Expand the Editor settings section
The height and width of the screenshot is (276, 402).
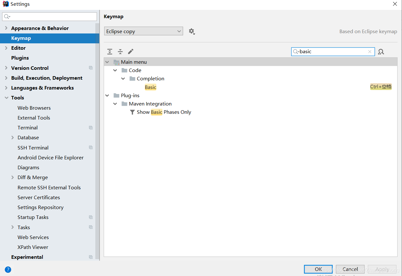[6, 48]
